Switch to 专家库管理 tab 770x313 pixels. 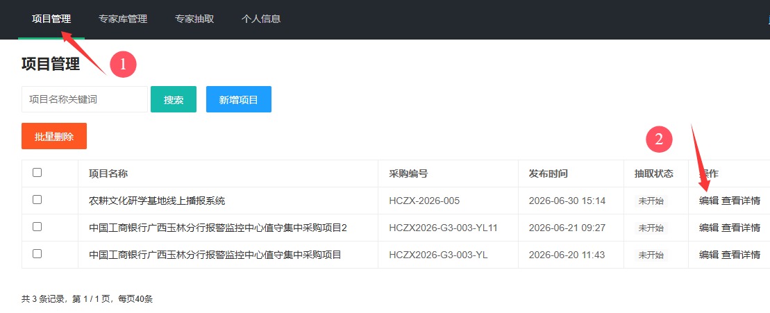[123, 19]
